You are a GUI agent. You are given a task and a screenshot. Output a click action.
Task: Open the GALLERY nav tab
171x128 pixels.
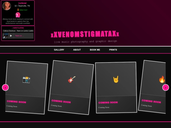pos(59,50)
